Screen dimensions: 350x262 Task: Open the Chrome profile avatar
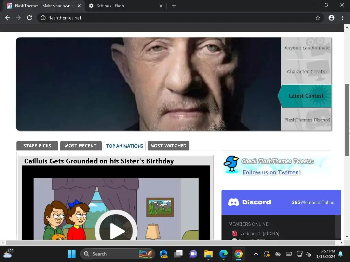[332, 18]
